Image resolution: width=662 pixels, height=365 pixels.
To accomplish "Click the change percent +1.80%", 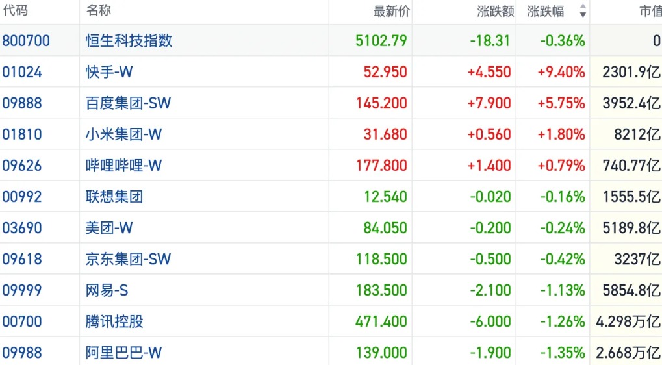I will click(x=561, y=134).
